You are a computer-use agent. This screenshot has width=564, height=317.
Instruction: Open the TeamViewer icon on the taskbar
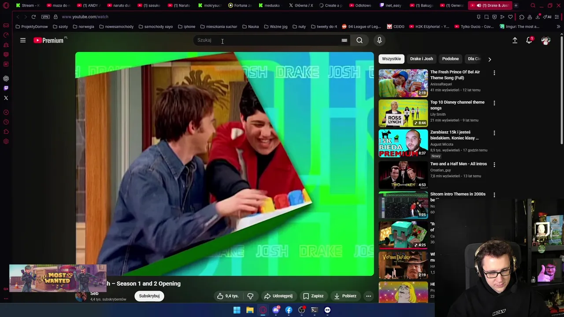(x=327, y=310)
